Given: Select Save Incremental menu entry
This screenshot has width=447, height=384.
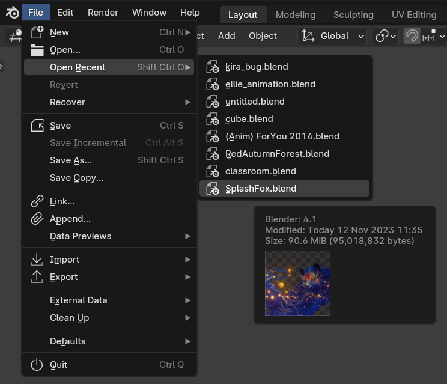Looking at the screenshot, I should pyautogui.click(x=109, y=143).
